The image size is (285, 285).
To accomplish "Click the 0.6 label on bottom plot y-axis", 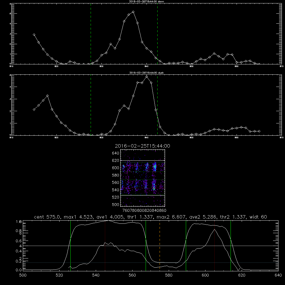I will tap(19, 241).
